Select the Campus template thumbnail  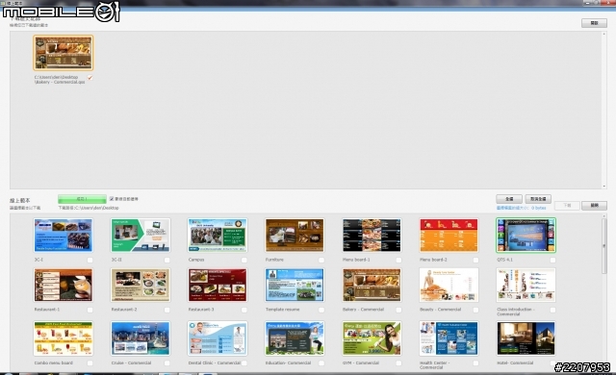[218, 236]
